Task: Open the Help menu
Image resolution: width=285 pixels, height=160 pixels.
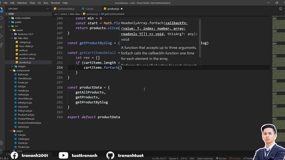Action: pos(65,3)
